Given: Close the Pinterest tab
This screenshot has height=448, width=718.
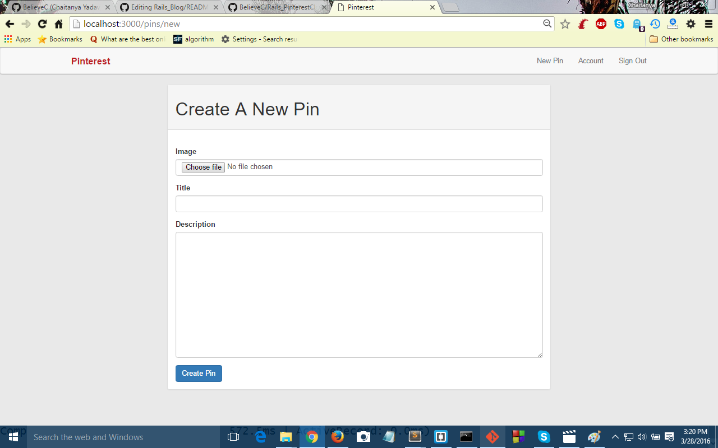Looking at the screenshot, I should (432, 7).
